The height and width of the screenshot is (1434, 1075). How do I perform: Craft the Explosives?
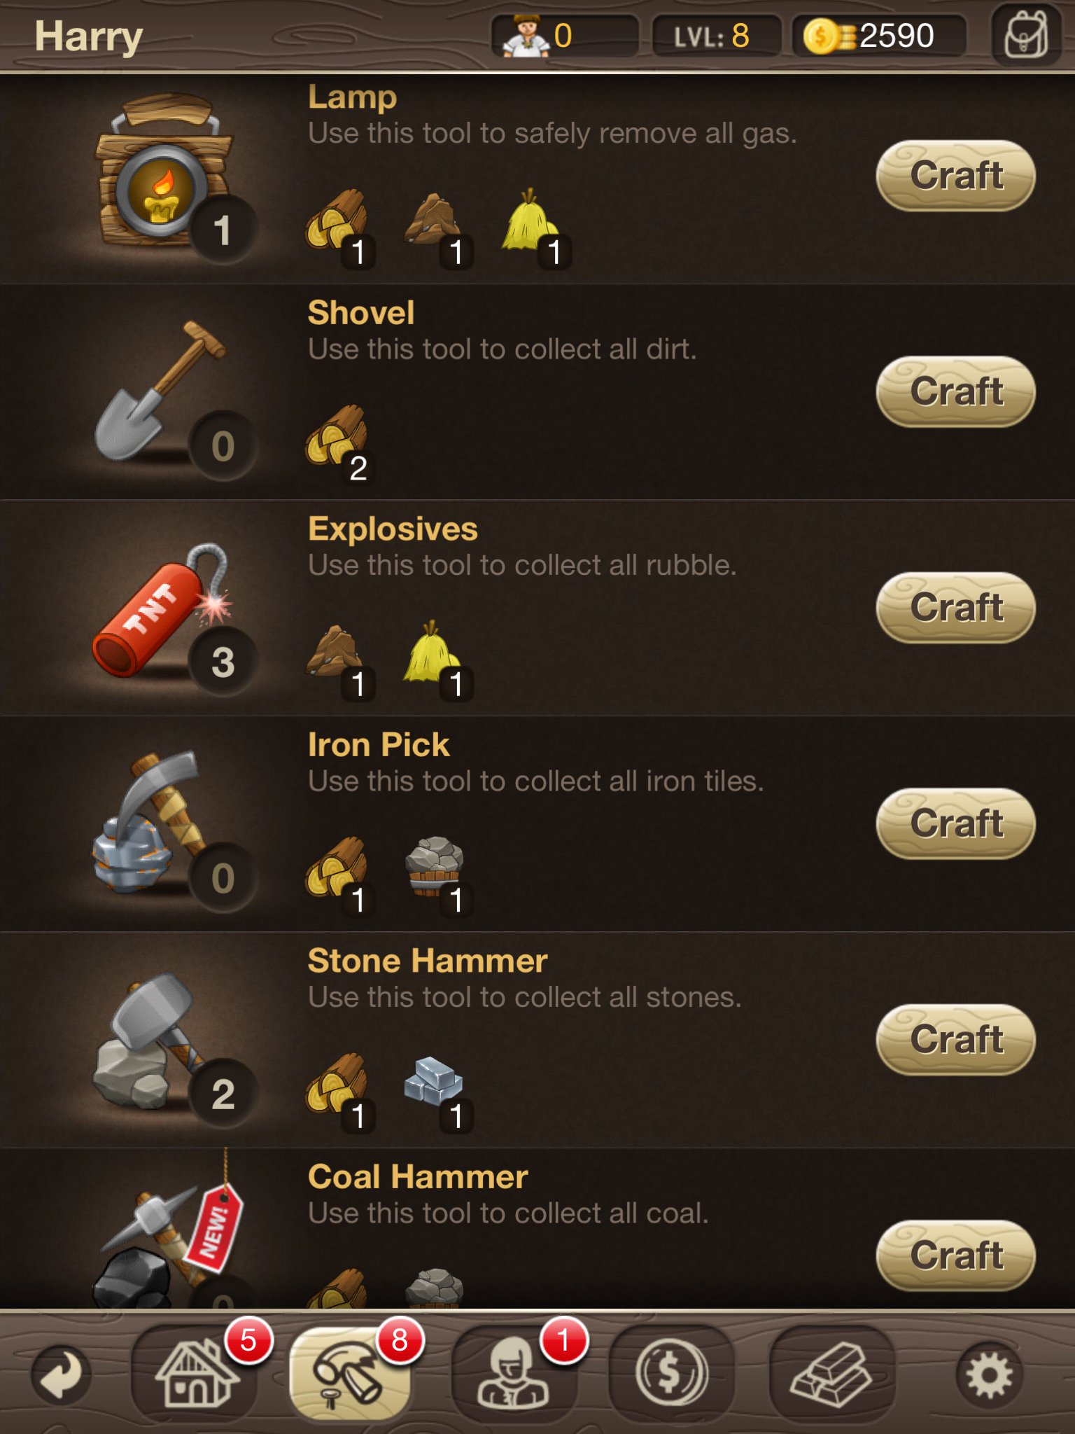click(x=956, y=608)
